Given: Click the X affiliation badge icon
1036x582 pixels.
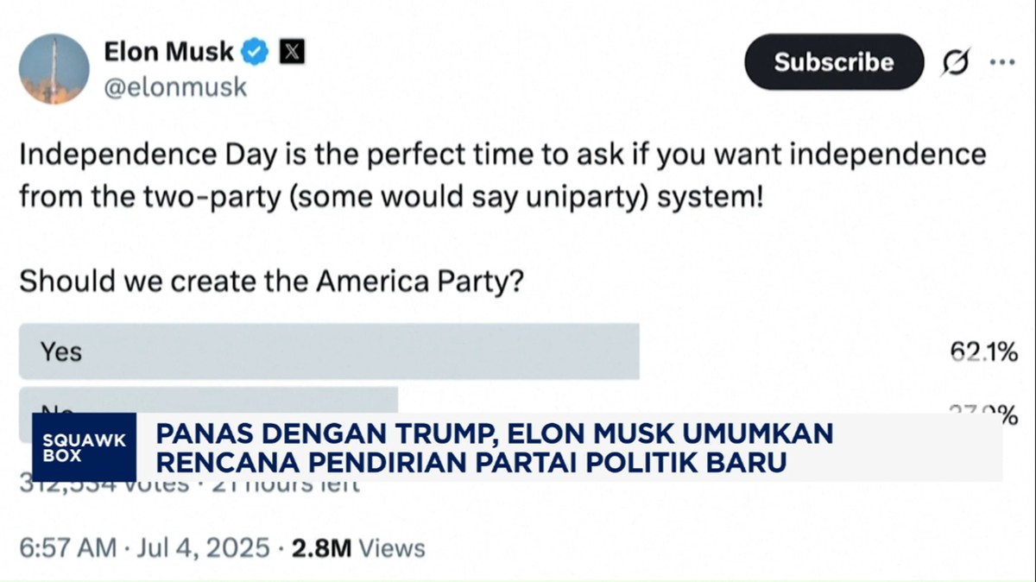Looking at the screenshot, I should [x=293, y=53].
